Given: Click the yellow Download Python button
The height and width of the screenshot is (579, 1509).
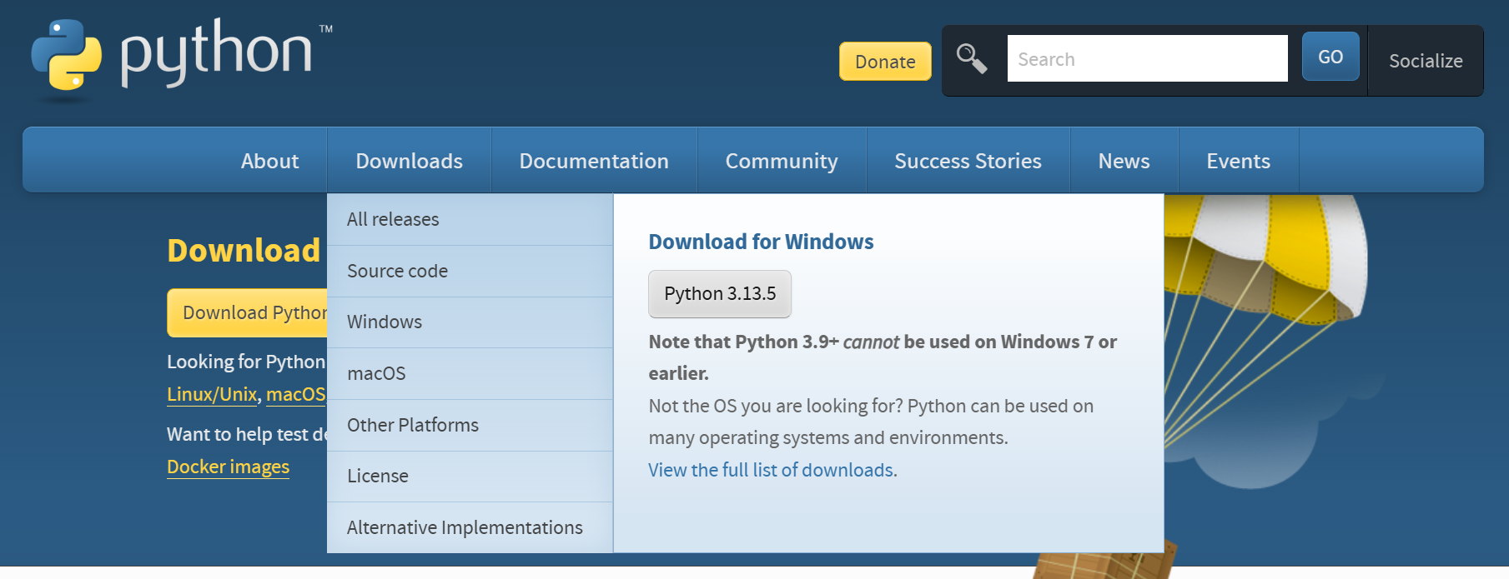Looking at the screenshot, I should click(248, 312).
